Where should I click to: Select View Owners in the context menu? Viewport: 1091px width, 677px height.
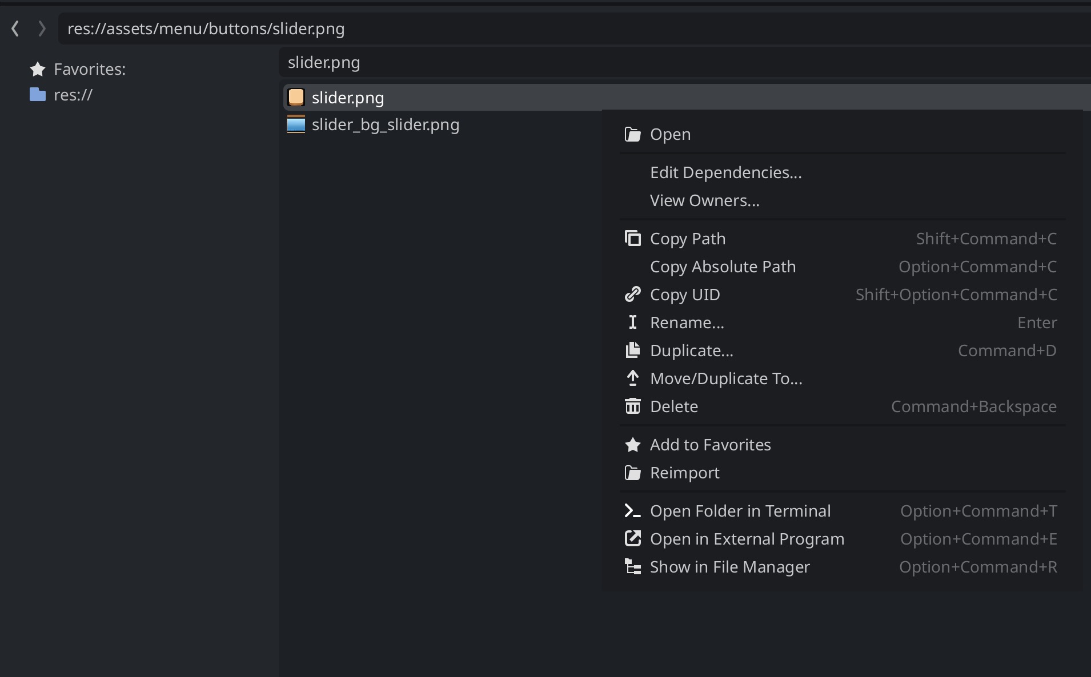[x=704, y=200]
